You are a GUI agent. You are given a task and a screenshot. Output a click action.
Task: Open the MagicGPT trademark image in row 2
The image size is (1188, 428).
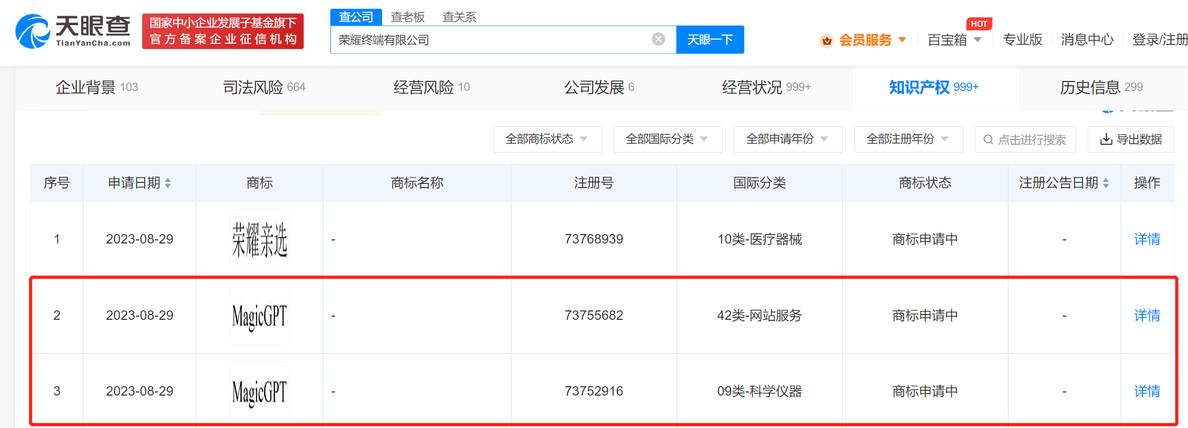point(260,316)
